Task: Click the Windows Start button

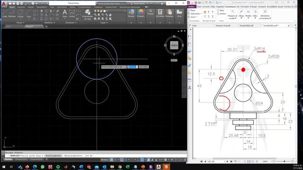Action: tap(4, 167)
